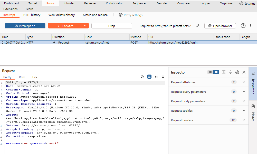Viewport: 257px width, 154px height.
Task: Open the three-dot more options menu
Action: (x=250, y=26)
